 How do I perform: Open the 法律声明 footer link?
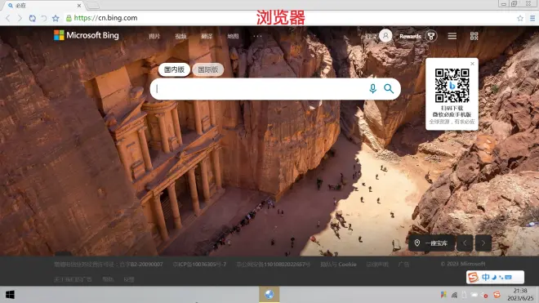377,264
